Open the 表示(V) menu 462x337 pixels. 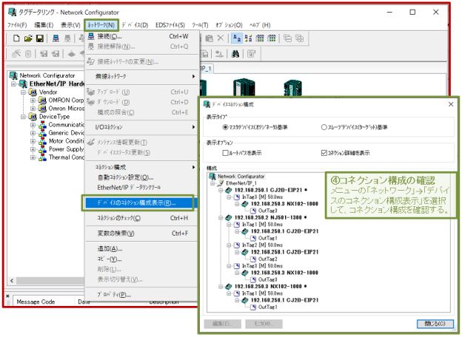[x=70, y=25]
